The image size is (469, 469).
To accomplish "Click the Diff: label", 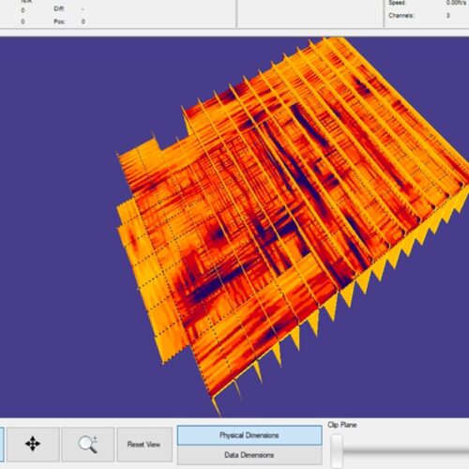I will [59, 8].
